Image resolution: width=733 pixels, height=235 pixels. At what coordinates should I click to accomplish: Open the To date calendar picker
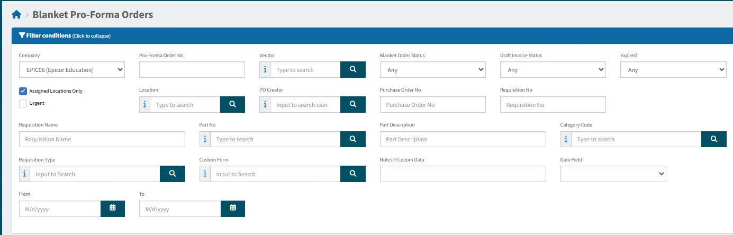coord(232,209)
